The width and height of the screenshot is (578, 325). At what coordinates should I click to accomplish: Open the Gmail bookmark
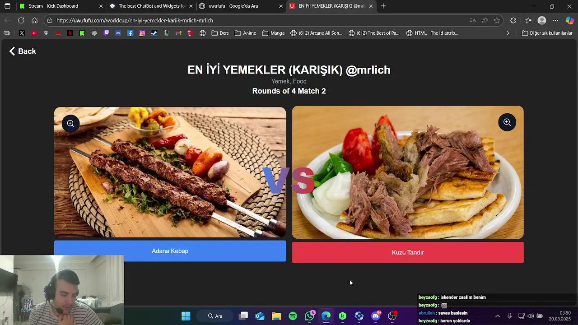click(x=178, y=33)
